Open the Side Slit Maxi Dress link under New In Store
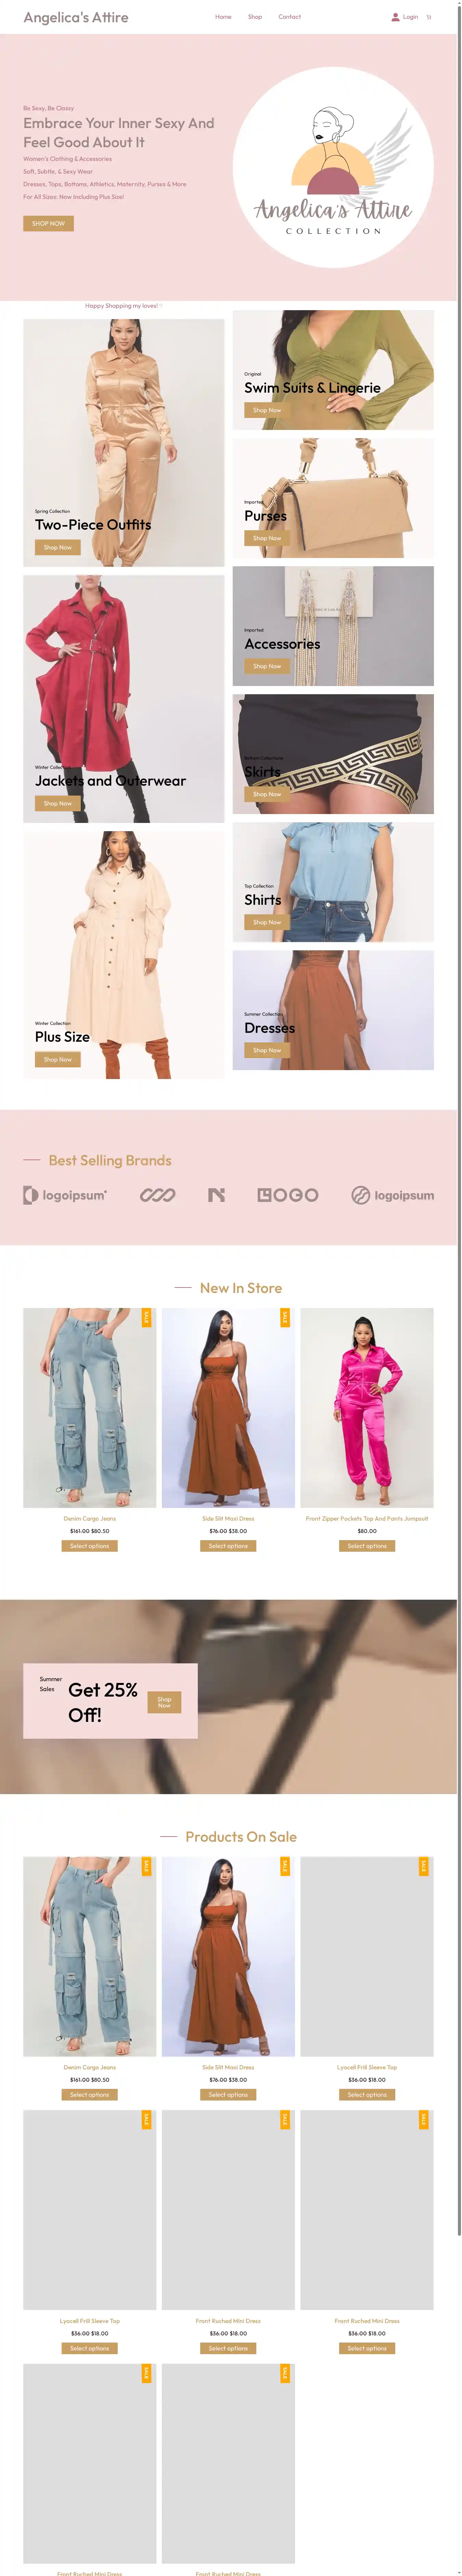462x2576 pixels. pos(228,1518)
